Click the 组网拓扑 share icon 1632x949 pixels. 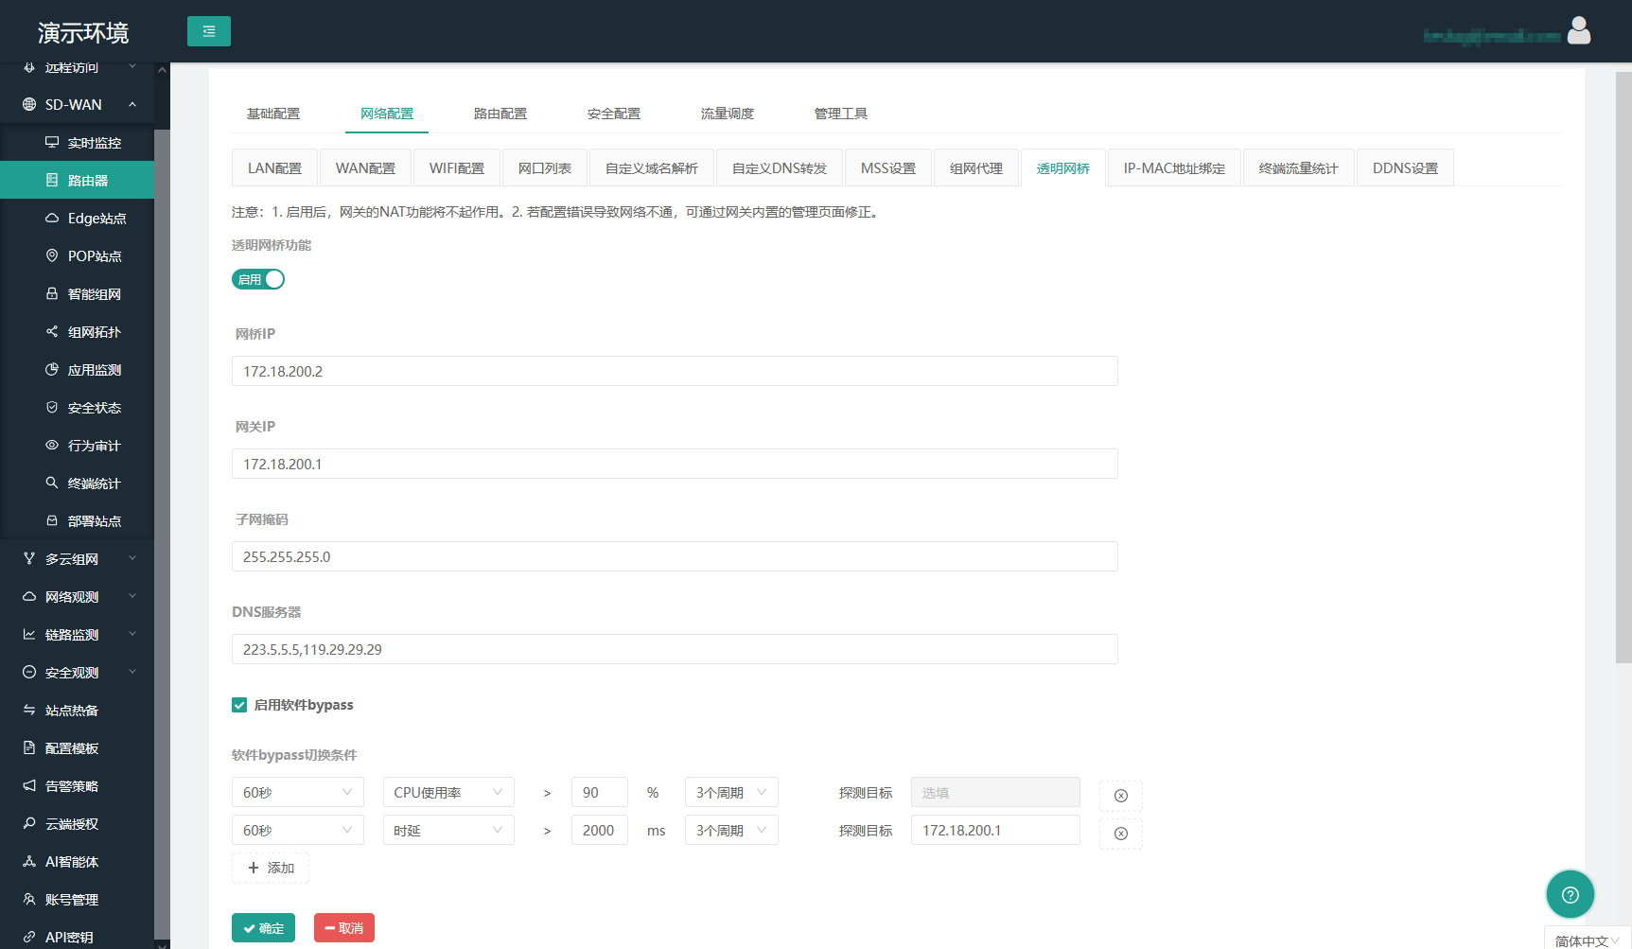point(52,331)
